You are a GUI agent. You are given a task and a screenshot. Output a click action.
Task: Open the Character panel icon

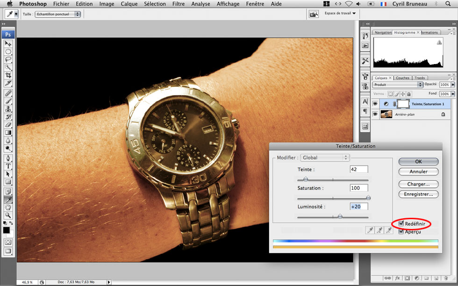pyautogui.click(x=365, y=101)
